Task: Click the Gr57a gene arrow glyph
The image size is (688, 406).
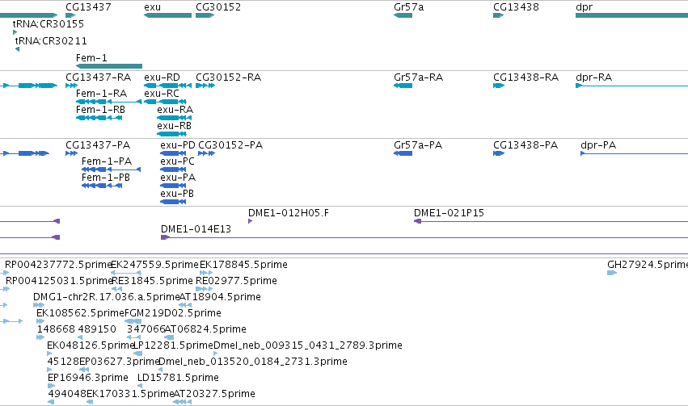Action: tap(403, 15)
